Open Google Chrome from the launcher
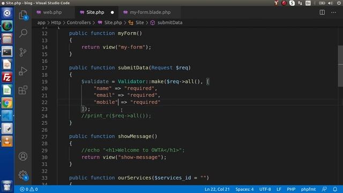This screenshot has height=193, width=343. (7, 103)
